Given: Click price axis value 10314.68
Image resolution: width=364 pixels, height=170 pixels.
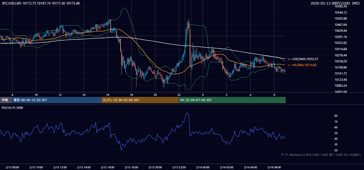Looking at the screenshot, I should (x=341, y=49).
